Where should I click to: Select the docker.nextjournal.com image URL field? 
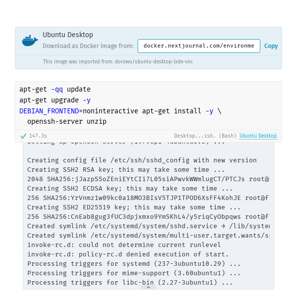[199, 46]
